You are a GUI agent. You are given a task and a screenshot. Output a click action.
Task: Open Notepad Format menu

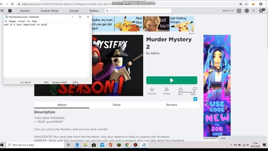[21, 21]
